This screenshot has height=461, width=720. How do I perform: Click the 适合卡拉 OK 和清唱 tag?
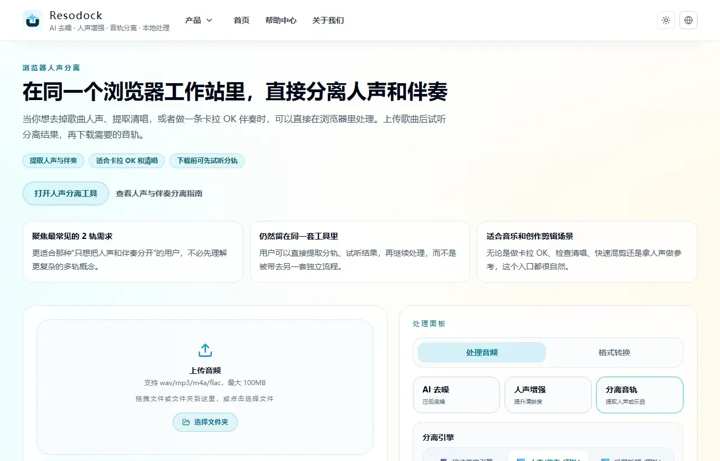pyautogui.click(x=127, y=161)
